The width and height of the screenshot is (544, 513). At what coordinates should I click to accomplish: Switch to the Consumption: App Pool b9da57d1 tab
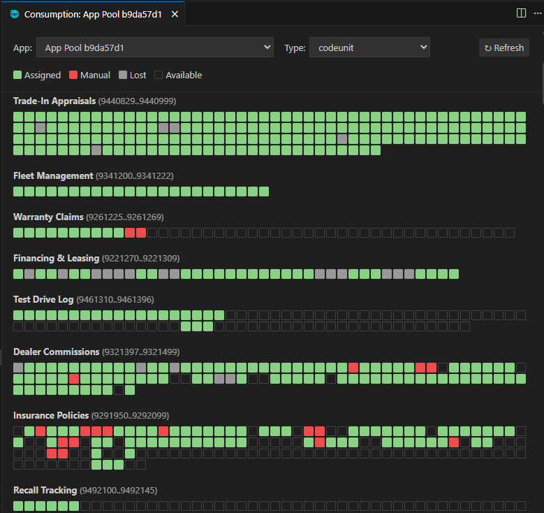[x=94, y=14]
